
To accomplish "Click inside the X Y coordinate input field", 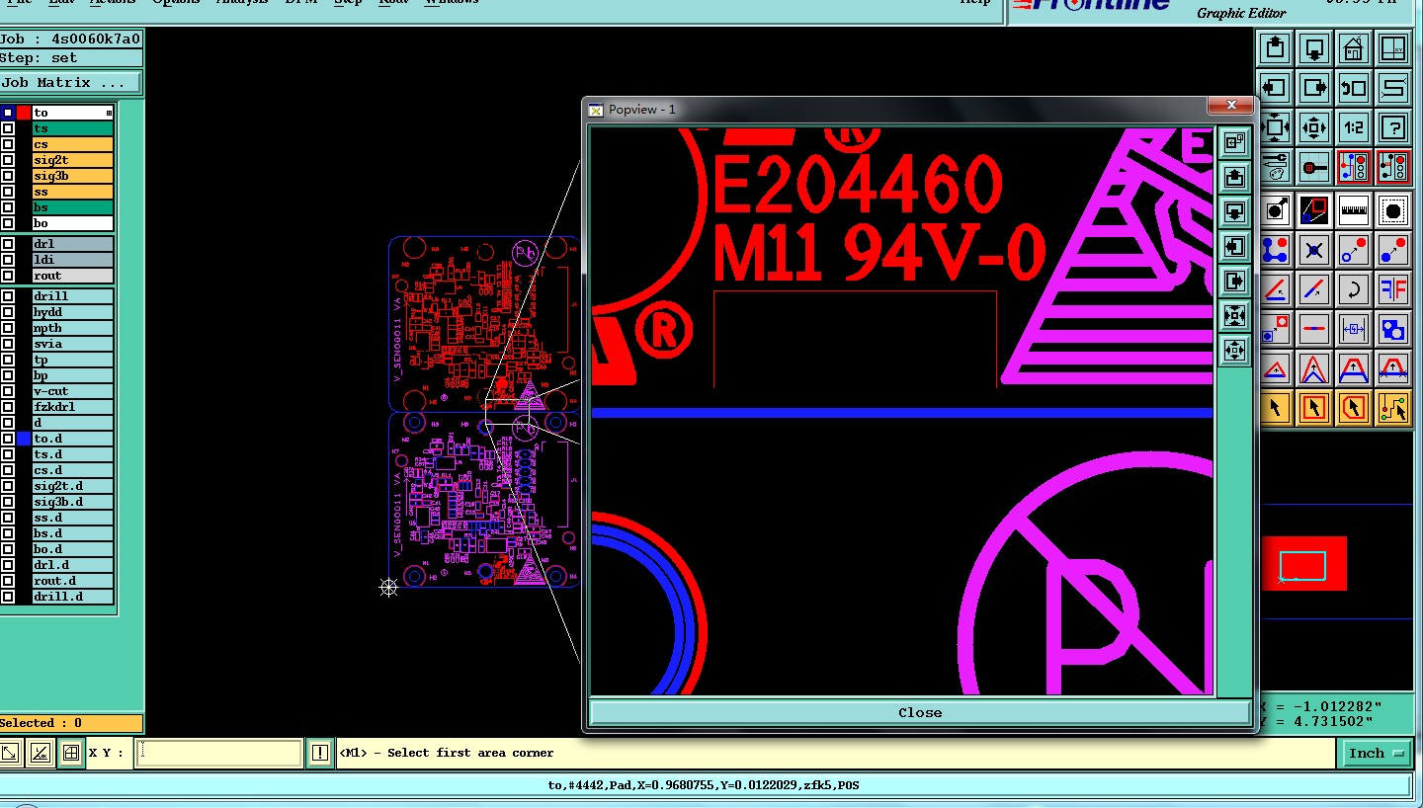I will pos(218,753).
